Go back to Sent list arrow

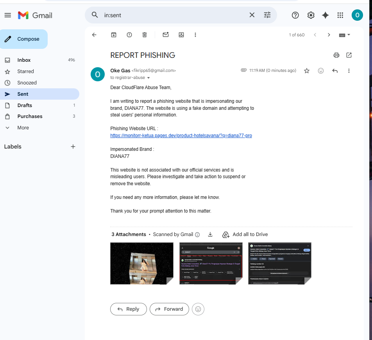point(94,35)
